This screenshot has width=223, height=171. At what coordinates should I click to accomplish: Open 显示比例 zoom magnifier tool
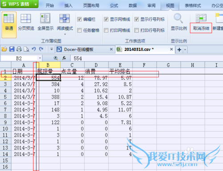[x=178, y=18]
